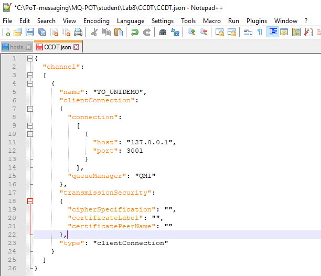Viewport: 321px width, 276px height.
Task: Open the Settings menu
Action: (x=163, y=21)
